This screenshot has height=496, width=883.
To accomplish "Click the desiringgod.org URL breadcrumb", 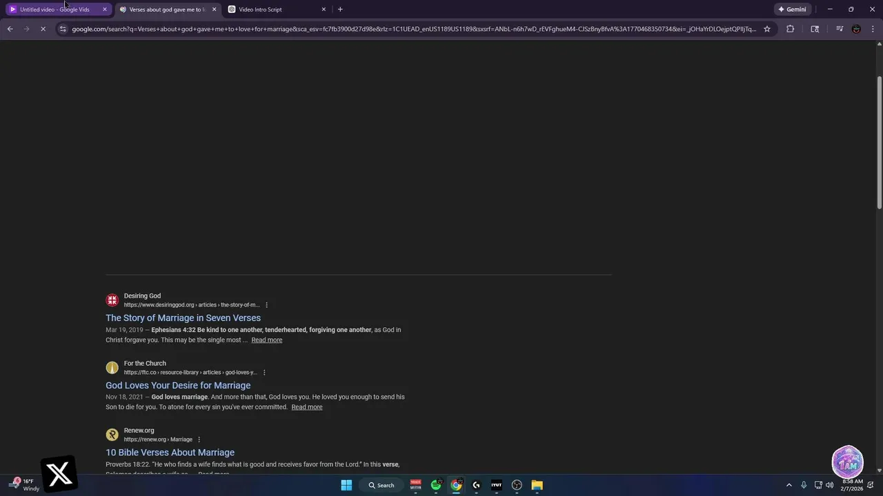I will [192, 305].
